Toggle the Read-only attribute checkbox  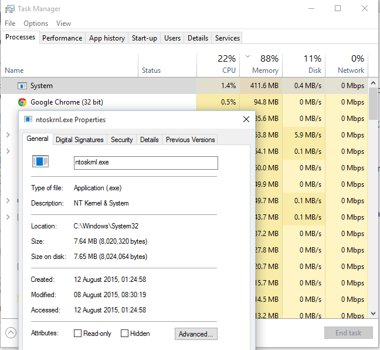tap(77, 333)
